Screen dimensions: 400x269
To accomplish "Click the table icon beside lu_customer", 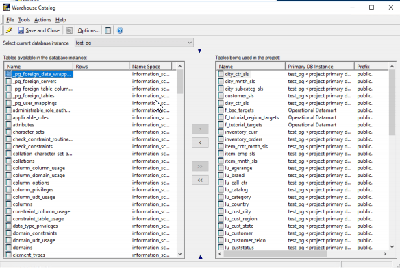I will click(x=221, y=233).
